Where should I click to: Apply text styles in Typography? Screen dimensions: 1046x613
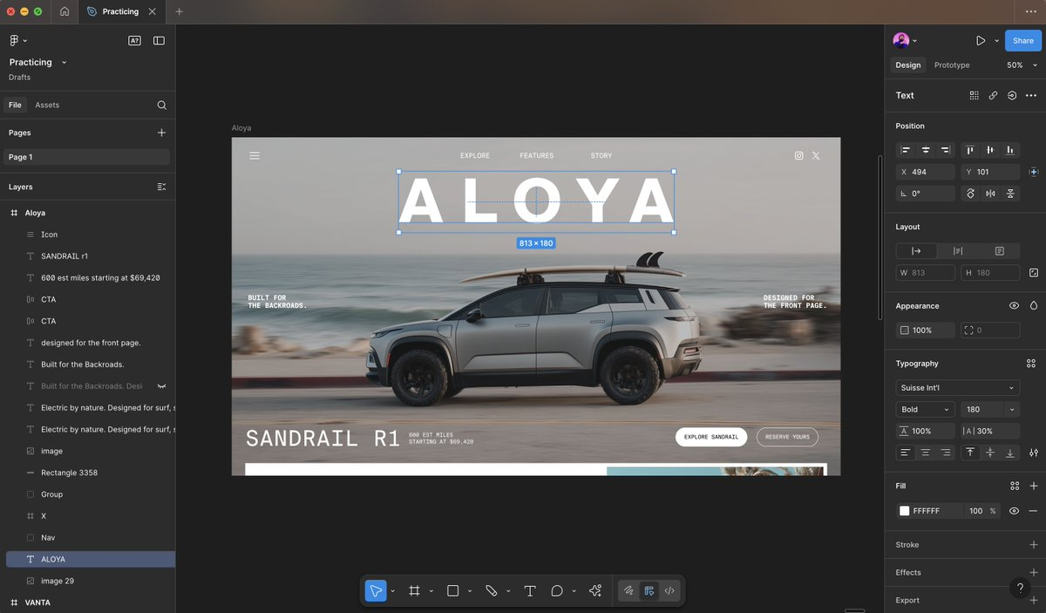[x=1030, y=363]
